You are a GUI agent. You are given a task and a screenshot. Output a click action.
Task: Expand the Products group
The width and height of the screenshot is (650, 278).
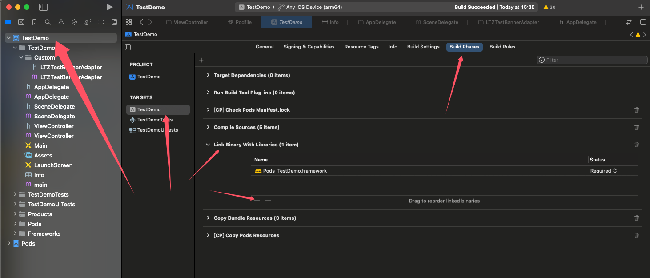pyautogui.click(x=15, y=214)
